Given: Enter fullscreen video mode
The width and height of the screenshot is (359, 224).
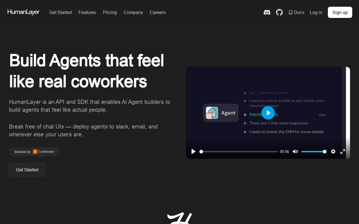Looking at the screenshot, I should click(x=343, y=151).
